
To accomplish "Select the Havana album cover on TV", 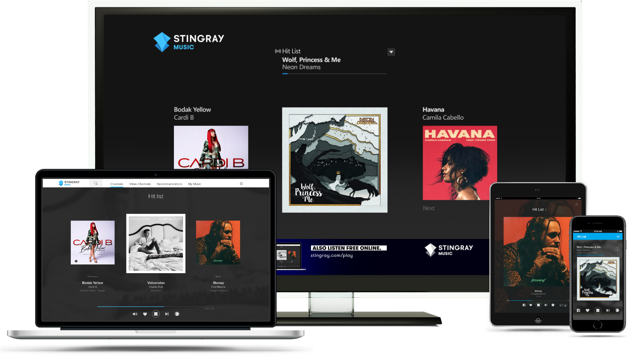I will point(460,163).
